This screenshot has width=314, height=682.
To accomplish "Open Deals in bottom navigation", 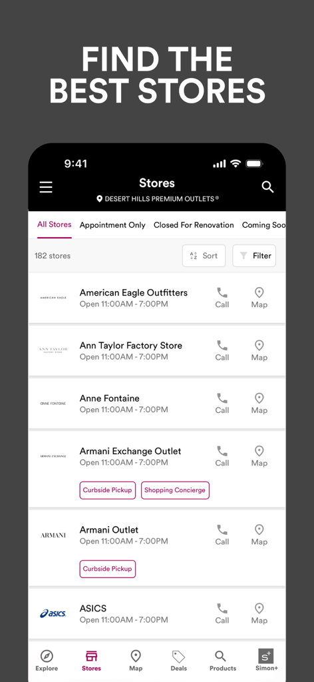I will [178, 661].
